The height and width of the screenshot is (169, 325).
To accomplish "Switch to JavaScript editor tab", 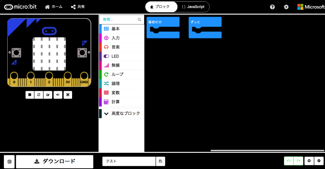I will pyautogui.click(x=193, y=7).
